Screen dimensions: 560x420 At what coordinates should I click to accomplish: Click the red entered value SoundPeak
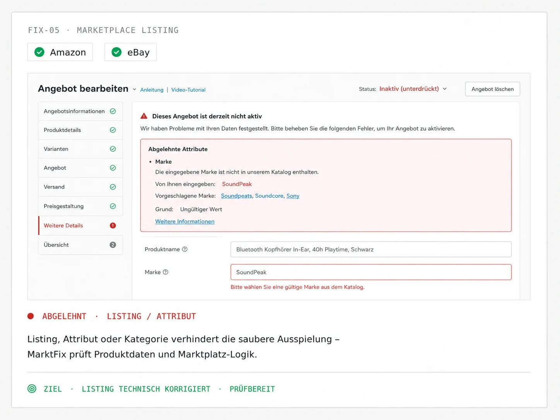pos(237,184)
